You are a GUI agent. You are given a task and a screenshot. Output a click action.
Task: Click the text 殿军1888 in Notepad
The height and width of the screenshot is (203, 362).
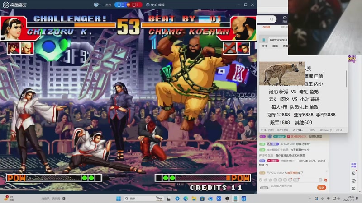[x=280, y=122]
